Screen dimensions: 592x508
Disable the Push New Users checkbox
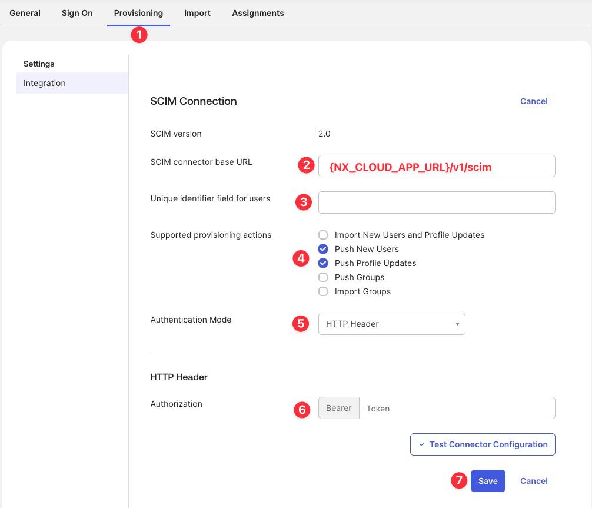tap(323, 249)
